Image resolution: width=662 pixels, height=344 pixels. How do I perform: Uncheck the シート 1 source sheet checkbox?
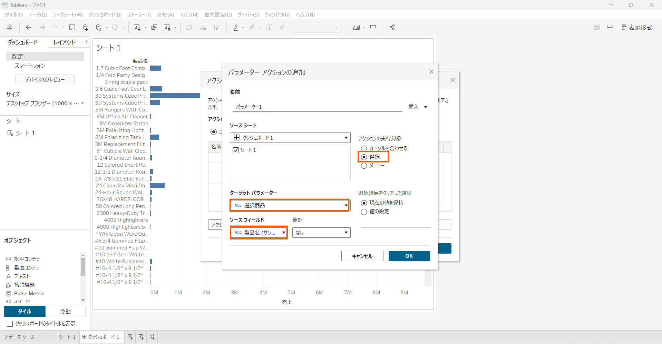(236, 150)
